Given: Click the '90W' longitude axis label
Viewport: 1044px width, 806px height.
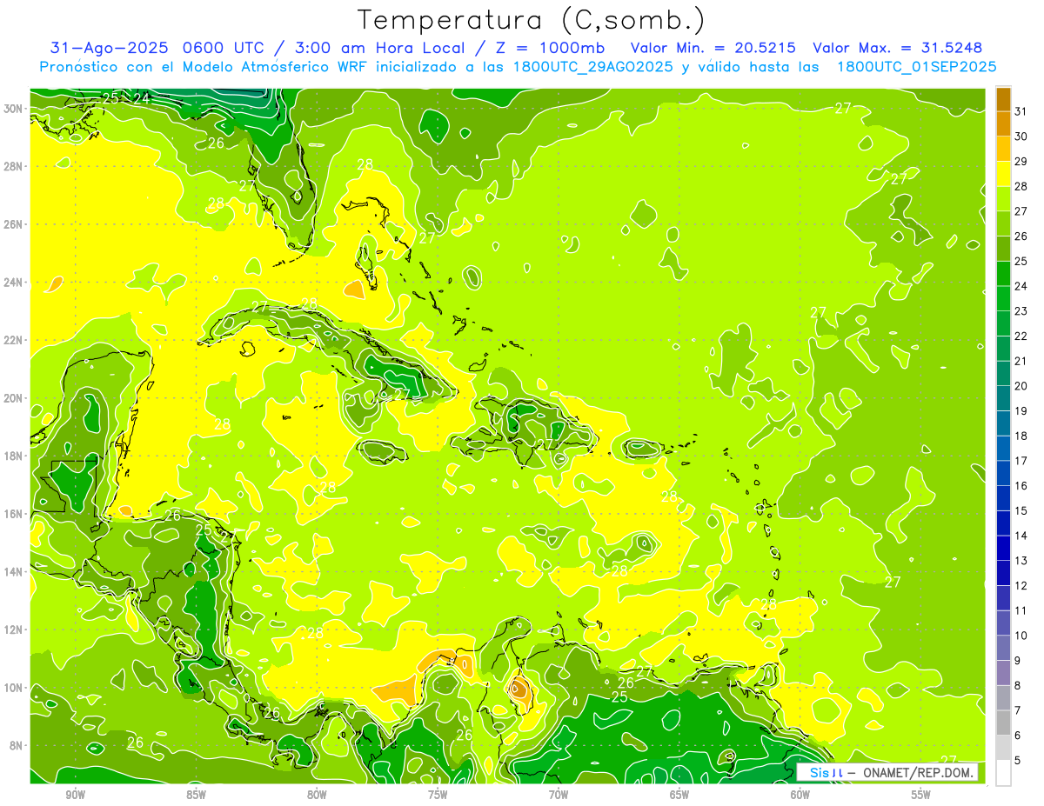Looking at the screenshot, I should click(x=75, y=795).
